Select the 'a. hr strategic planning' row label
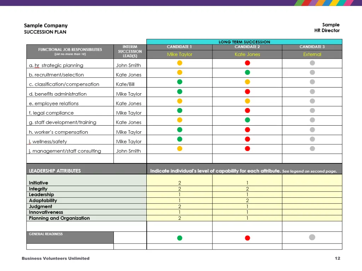This screenshot has width=362, height=271. tap(56, 65)
